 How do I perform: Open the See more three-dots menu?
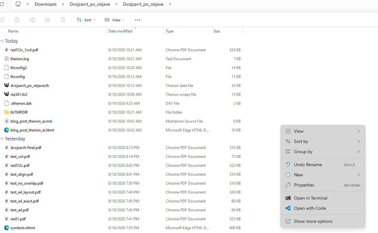pyautogui.click(x=137, y=20)
